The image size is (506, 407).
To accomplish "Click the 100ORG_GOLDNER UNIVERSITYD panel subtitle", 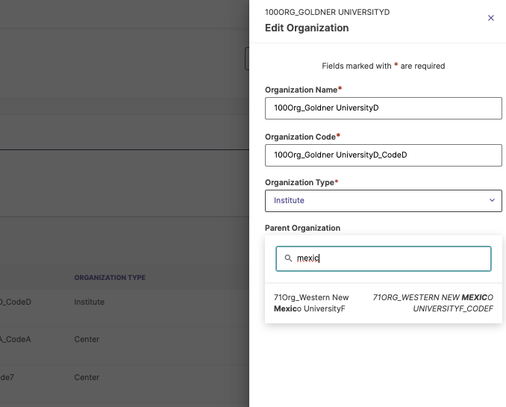I will (327, 12).
